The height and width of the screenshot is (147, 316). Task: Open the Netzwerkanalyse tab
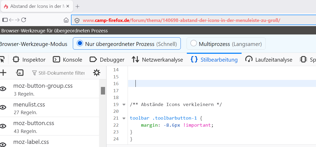click(157, 60)
